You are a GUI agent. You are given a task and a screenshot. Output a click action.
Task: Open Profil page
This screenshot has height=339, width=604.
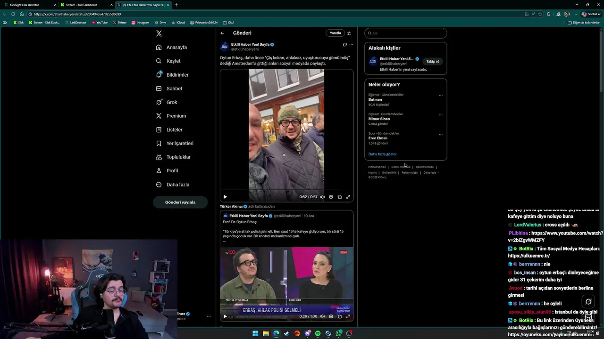click(167, 170)
